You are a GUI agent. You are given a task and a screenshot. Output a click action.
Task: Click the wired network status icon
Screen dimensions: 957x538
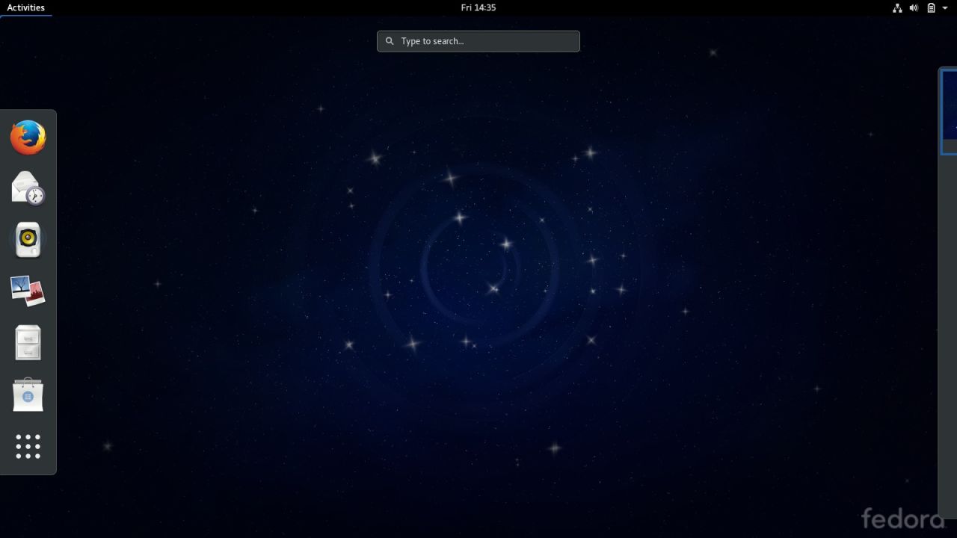pyautogui.click(x=897, y=7)
